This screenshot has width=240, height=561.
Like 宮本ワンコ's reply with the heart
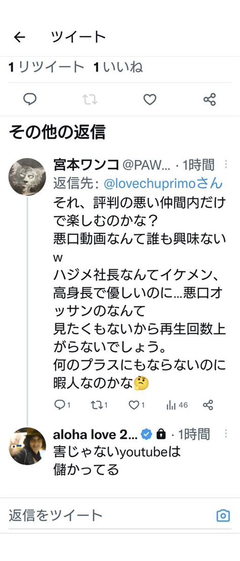(137, 405)
